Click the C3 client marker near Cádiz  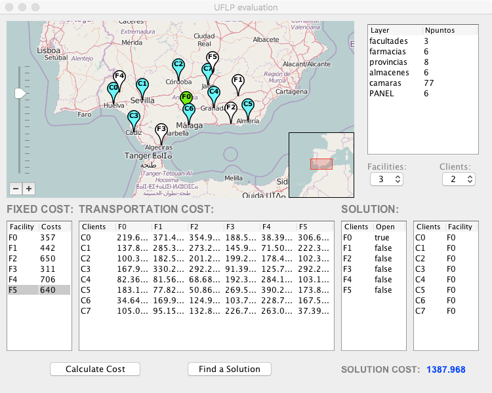pyautogui.click(x=133, y=117)
